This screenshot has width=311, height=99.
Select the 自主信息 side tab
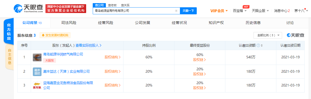9,57
